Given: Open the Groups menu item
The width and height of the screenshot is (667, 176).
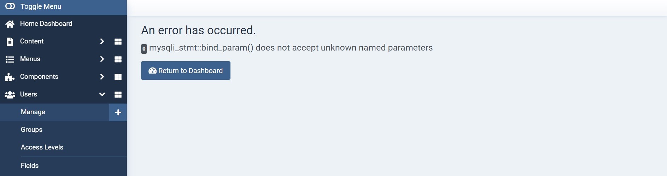Looking at the screenshot, I should (x=31, y=130).
